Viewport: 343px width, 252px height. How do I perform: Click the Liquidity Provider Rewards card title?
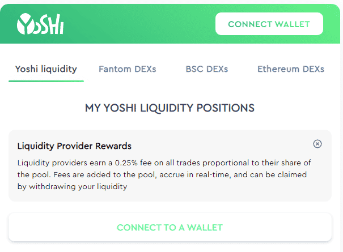(x=74, y=146)
